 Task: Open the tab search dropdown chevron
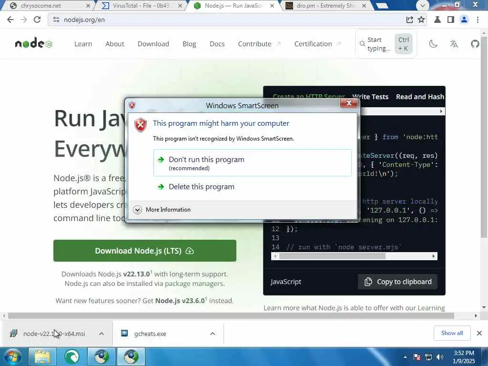click(422, 5)
